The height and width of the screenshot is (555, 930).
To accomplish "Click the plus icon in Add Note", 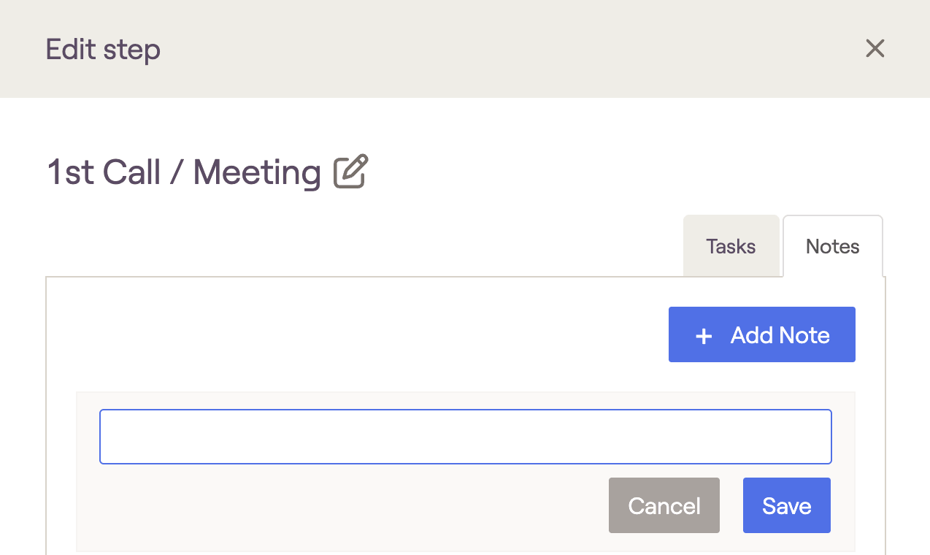I will 704,336.
